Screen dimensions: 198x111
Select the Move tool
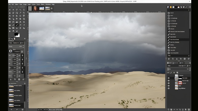tap(13, 16)
